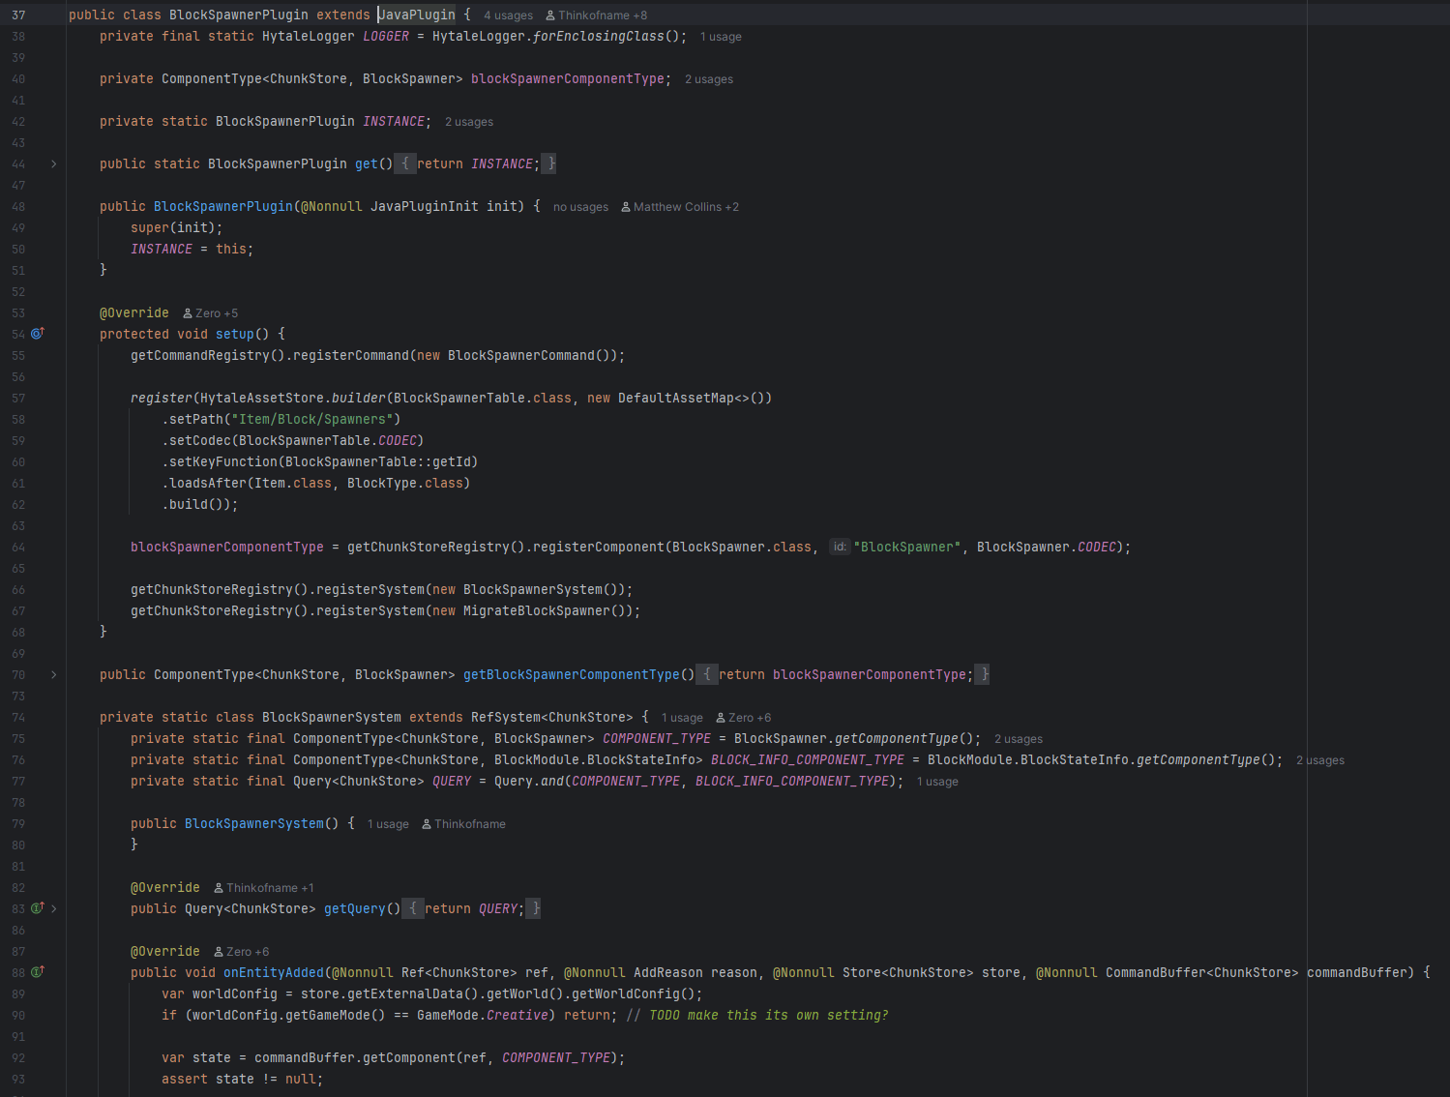Click the implementing-method gutter icon beside getQuery()
Screen dimensions: 1450x1097
point(38,908)
